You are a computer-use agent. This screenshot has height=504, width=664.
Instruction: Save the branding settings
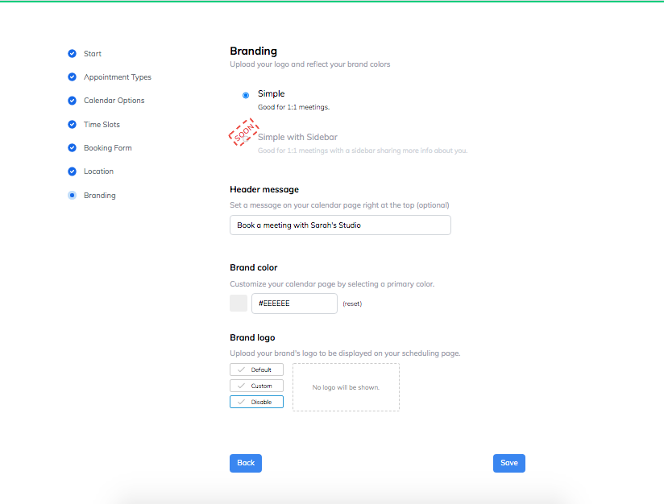pos(509,463)
